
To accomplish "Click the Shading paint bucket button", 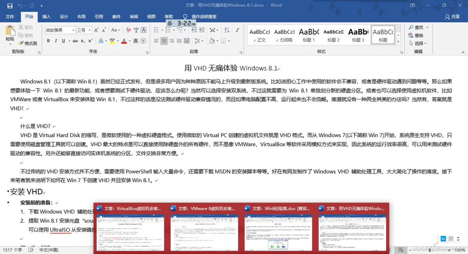I will tap(211, 41).
